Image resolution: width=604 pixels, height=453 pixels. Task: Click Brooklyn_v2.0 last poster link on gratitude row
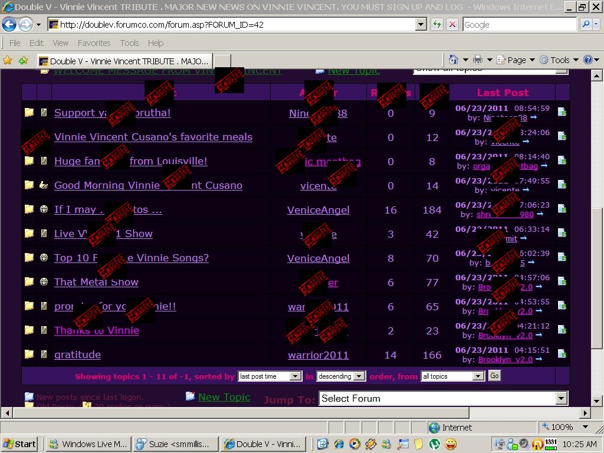[505, 359]
